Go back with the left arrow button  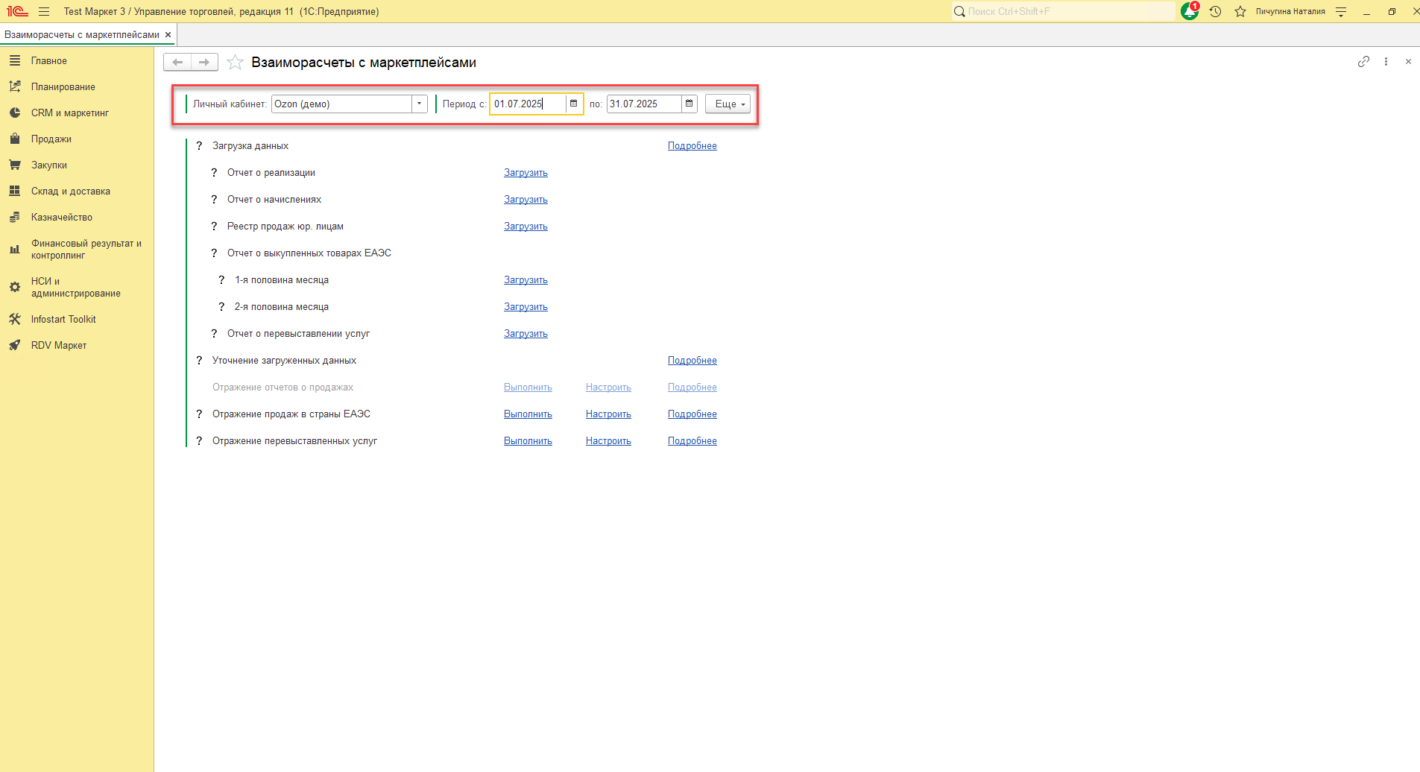pos(177,63)
